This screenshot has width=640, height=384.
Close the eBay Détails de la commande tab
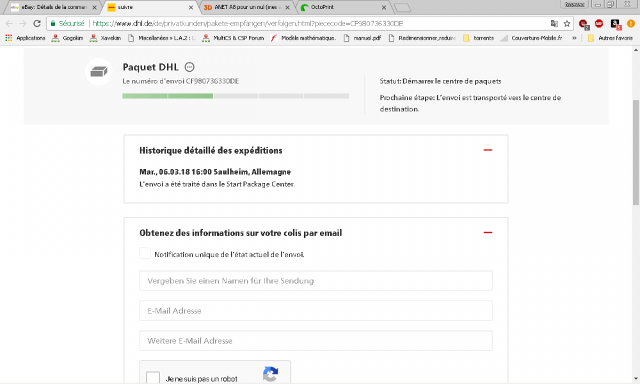(94, 7)
